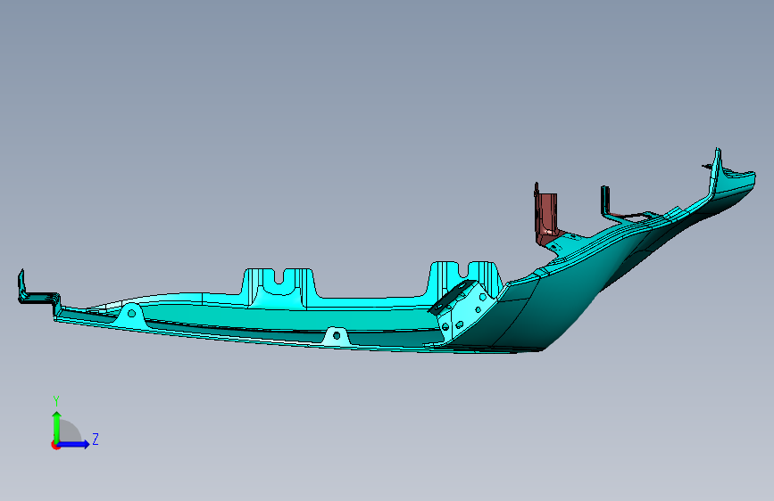Select the gray plane quadrant on the axis triad
This screenshot has height=501, width=774.
[x=71, y=431]
